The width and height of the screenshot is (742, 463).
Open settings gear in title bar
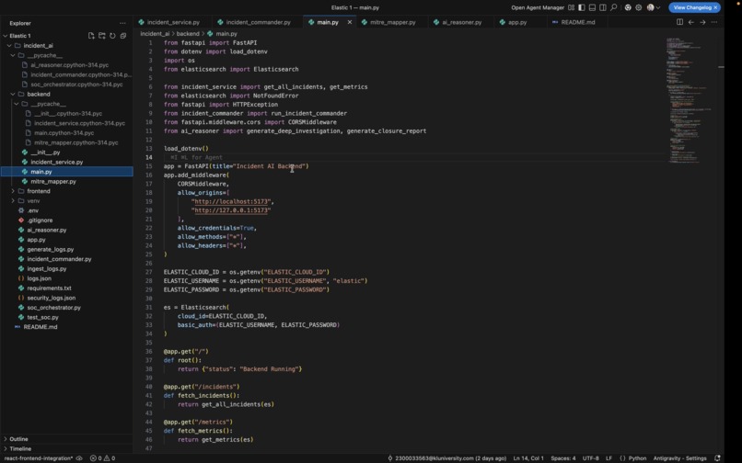click(x=639, y=7)
